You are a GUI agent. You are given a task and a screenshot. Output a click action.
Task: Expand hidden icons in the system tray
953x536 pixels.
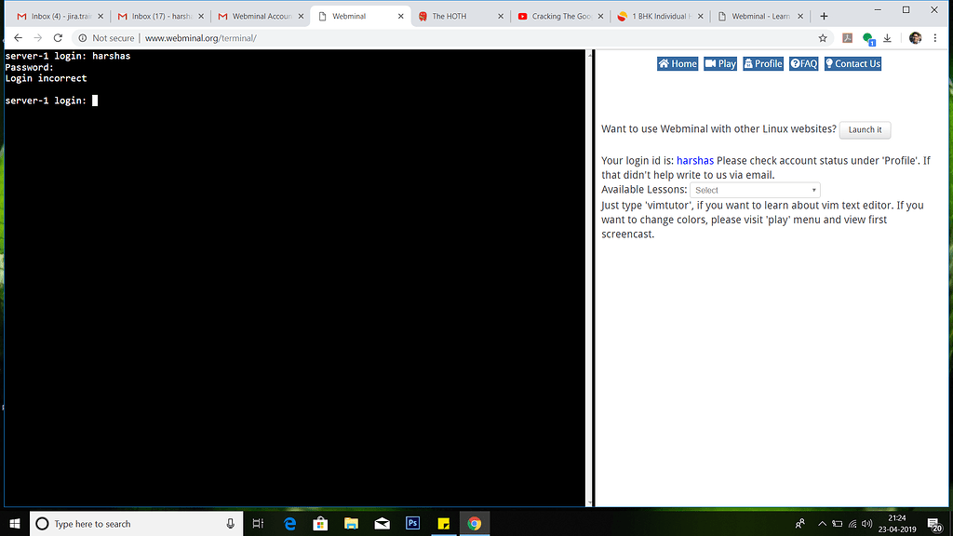[x=822, y=523]
